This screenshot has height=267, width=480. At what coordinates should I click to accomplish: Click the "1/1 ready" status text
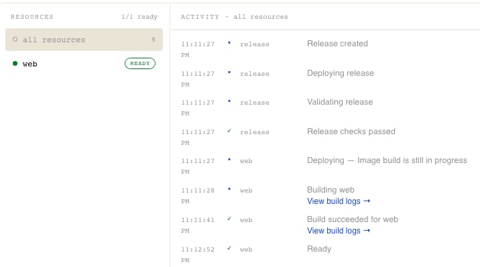pos(139,17)
